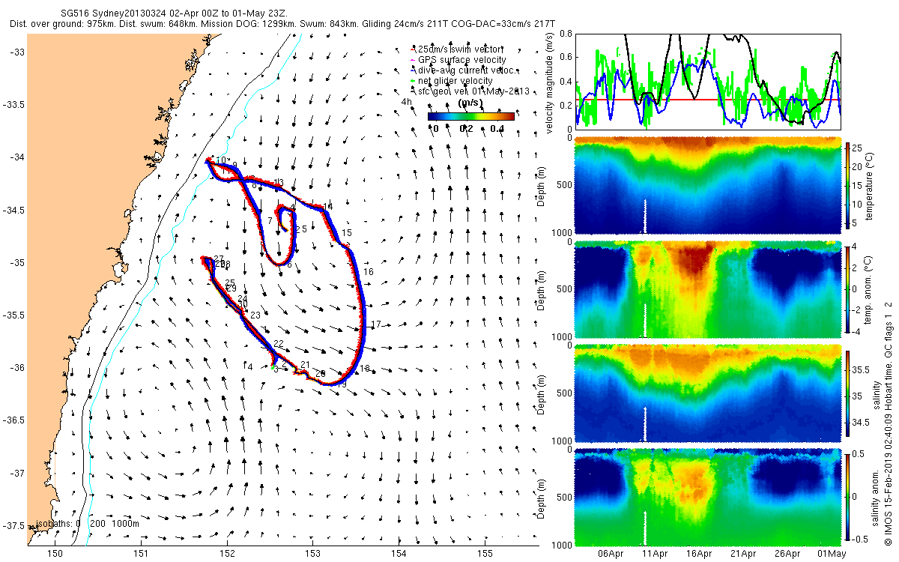Image resolution: width=899 pixels, height=562 pixels.
Task: Click the '(m/s)' label above the map colorbar
Action: (x=470, y=103)
